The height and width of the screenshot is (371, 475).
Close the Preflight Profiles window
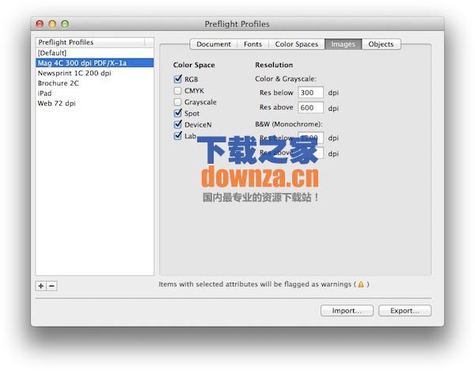tap(40, 24)
